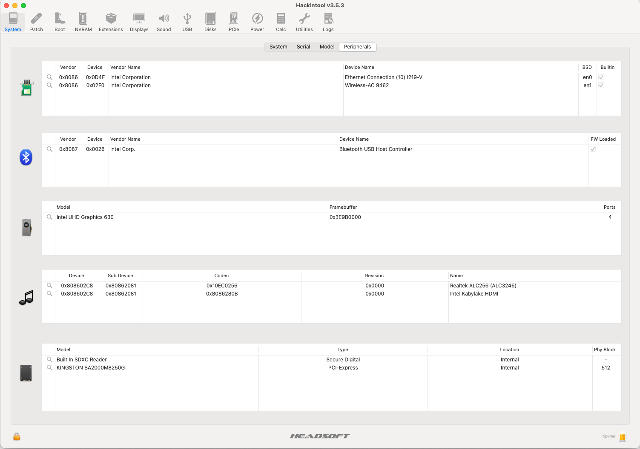Image resolution: width=640 pixels, height=449 pixels.
Task: Click the Tip me beer icon
Action: (x=623, y=436)
